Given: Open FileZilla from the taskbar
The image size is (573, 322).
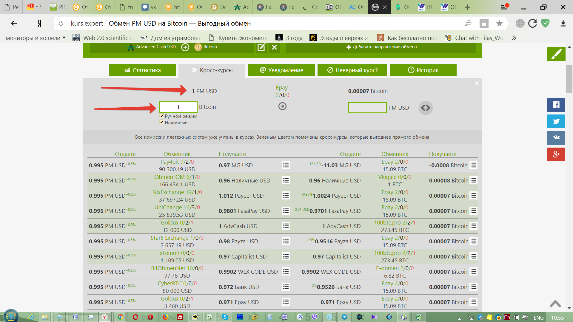Looking at the screenshot, I should pyautogui.click(x=180, y=317).
